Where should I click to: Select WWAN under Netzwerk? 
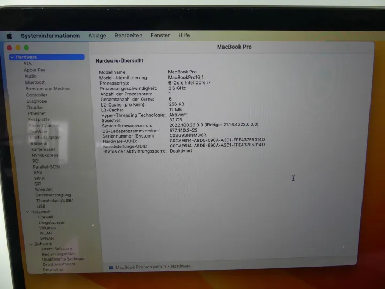coord(47,239)
